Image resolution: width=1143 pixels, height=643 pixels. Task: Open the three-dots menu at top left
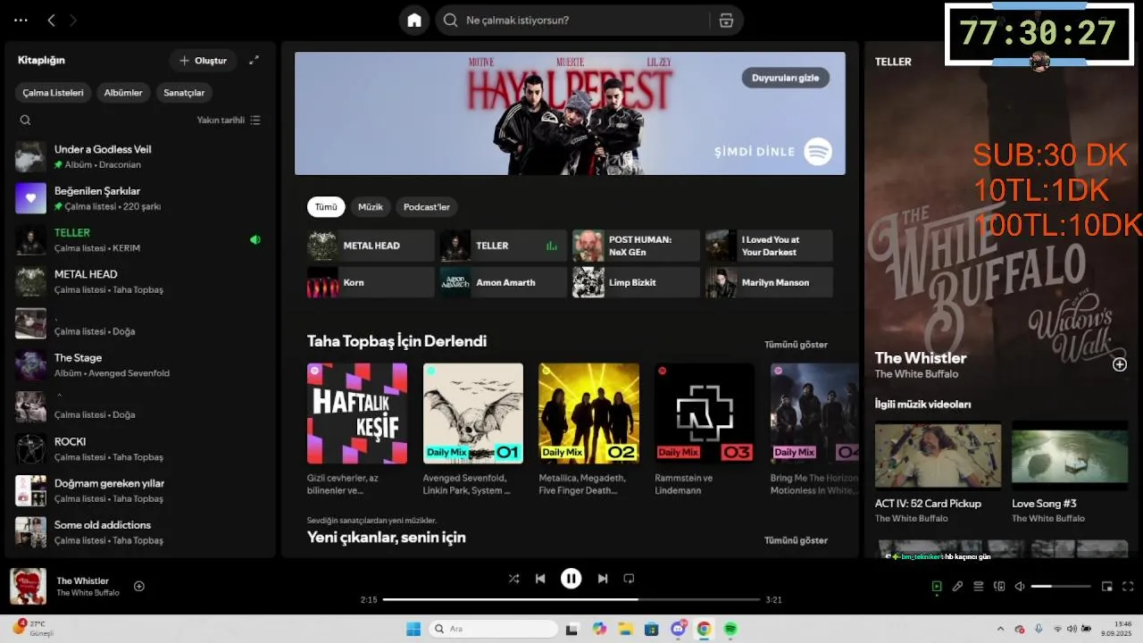[x=21, y=20]
